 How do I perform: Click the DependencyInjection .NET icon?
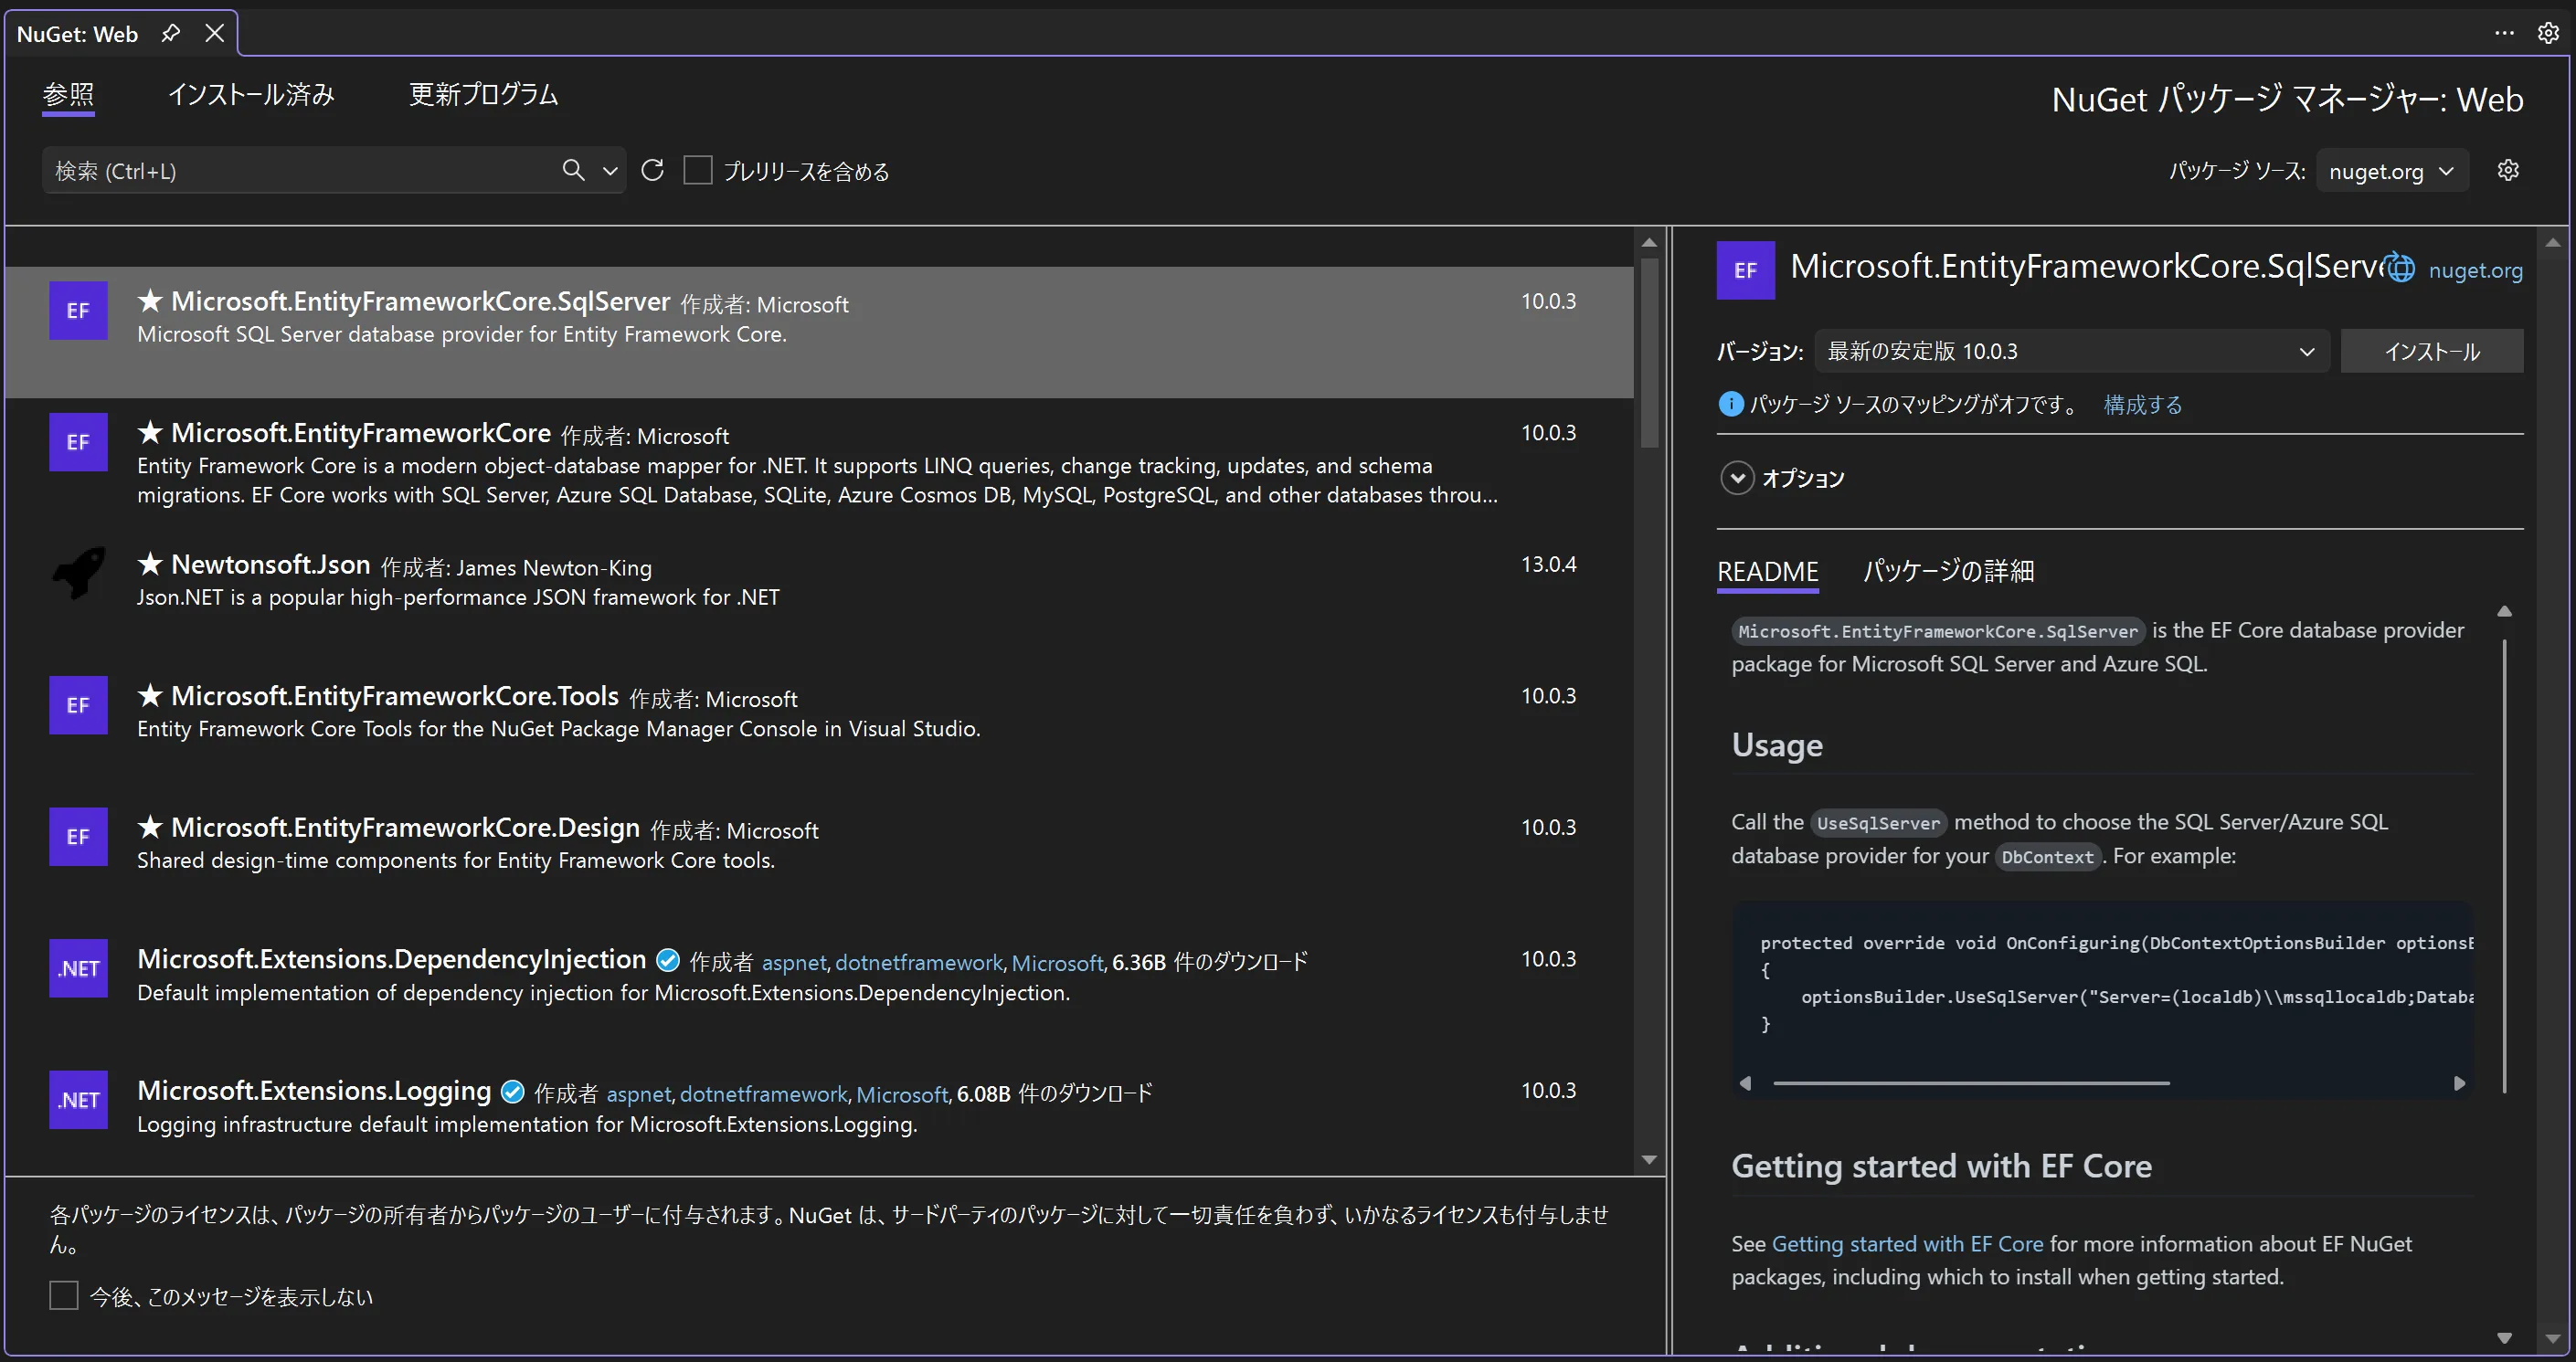coord(78,968)
